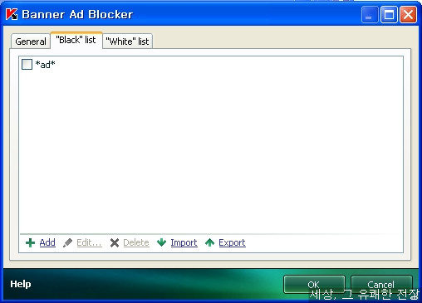
Task: Switch to the General tab
Action: tap(31, 42)
